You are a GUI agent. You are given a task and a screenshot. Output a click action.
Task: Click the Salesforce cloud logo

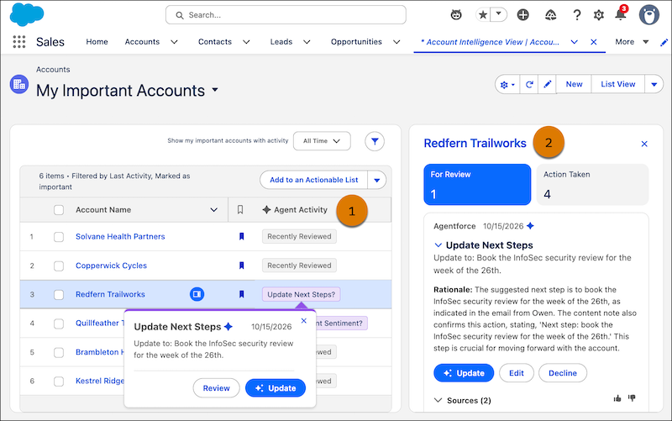tap(27, 14)
